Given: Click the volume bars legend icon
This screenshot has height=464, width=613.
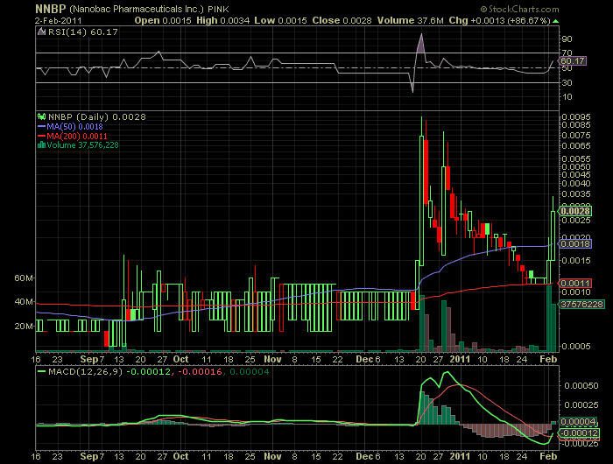Looking at the screenshot, I should coord(41,145).
